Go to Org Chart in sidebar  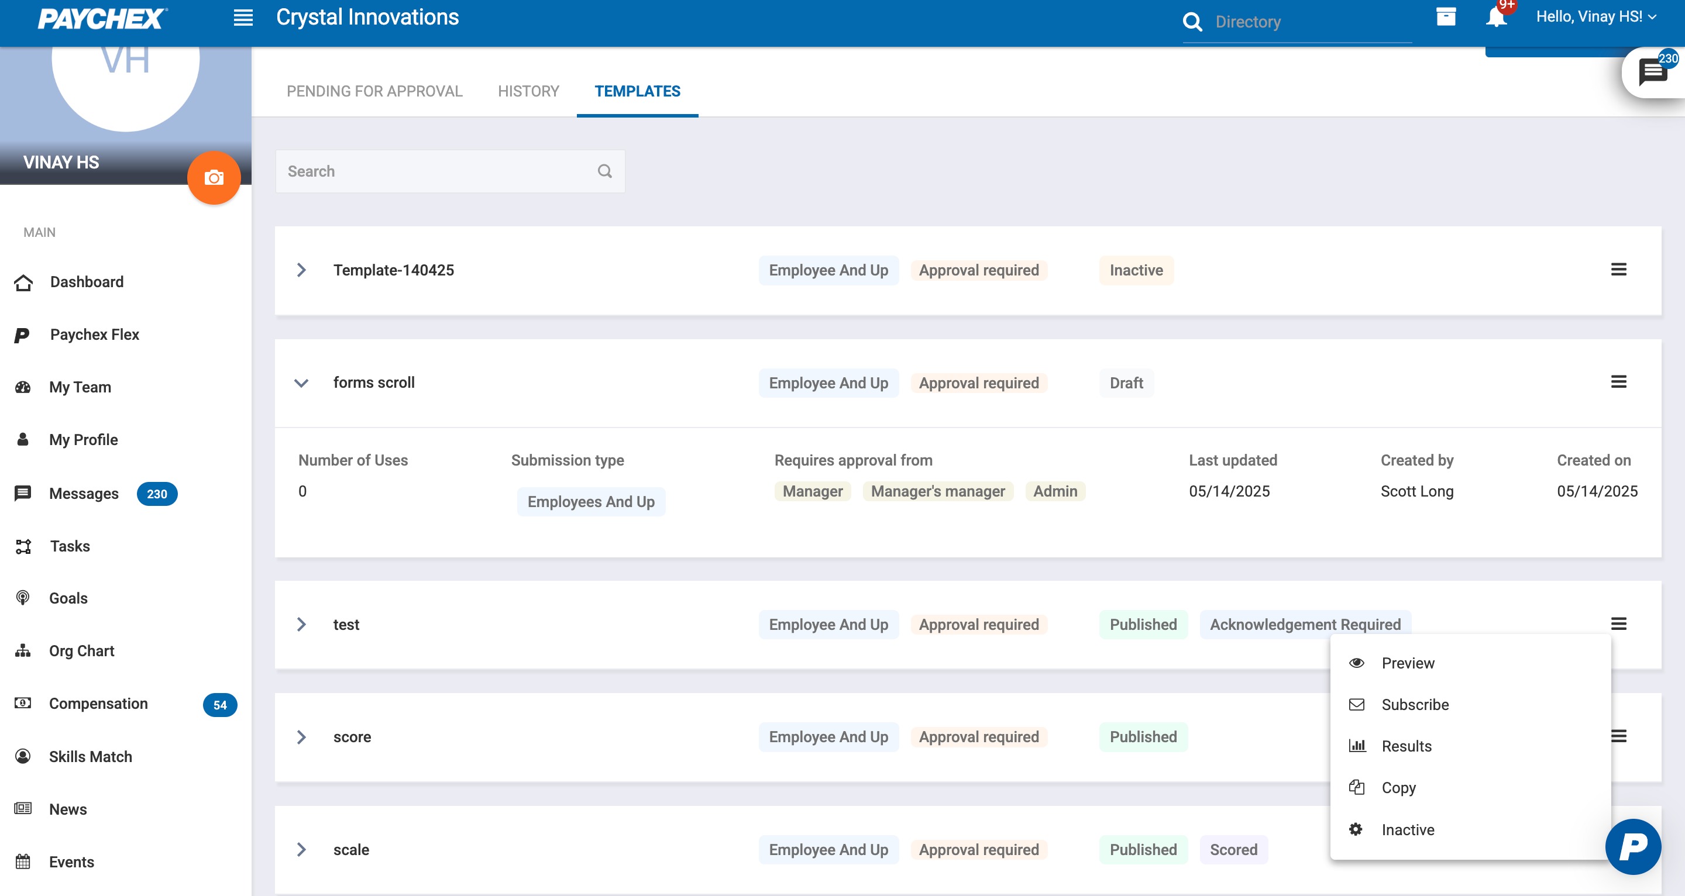[81, 651]
